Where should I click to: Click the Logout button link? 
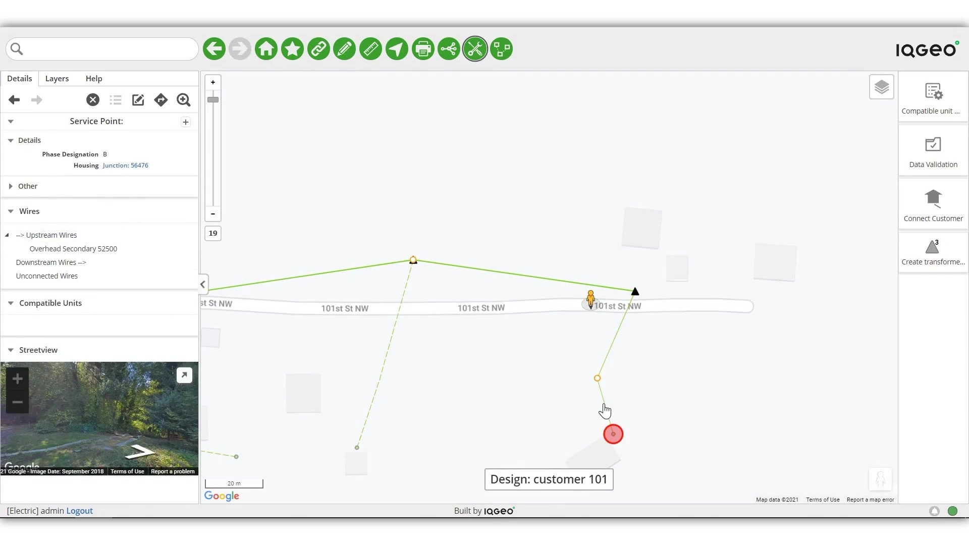pyautogui.click(x=79, y=510)
